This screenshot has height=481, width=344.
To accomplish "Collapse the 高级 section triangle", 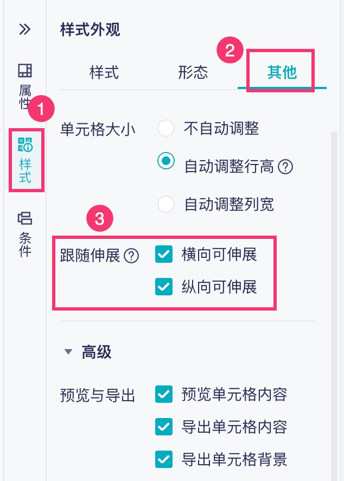I will [68, 352].
